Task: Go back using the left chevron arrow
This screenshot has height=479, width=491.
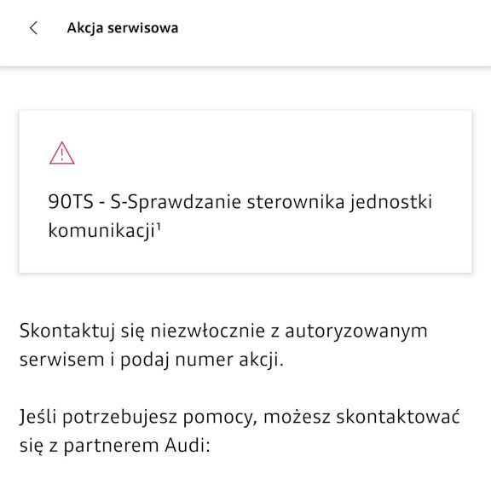Action: click(34, 28)
